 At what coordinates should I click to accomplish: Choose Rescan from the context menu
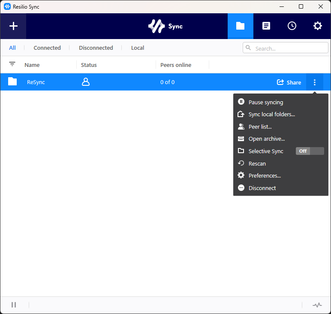[281, 163]
